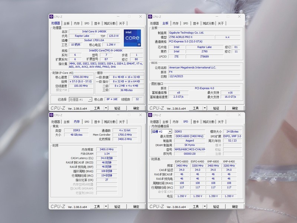297x223 pixels.
Task: Click CPU-Z title icon in the 处理器 window
Action: pyautogui.click(x=51, y=16)
